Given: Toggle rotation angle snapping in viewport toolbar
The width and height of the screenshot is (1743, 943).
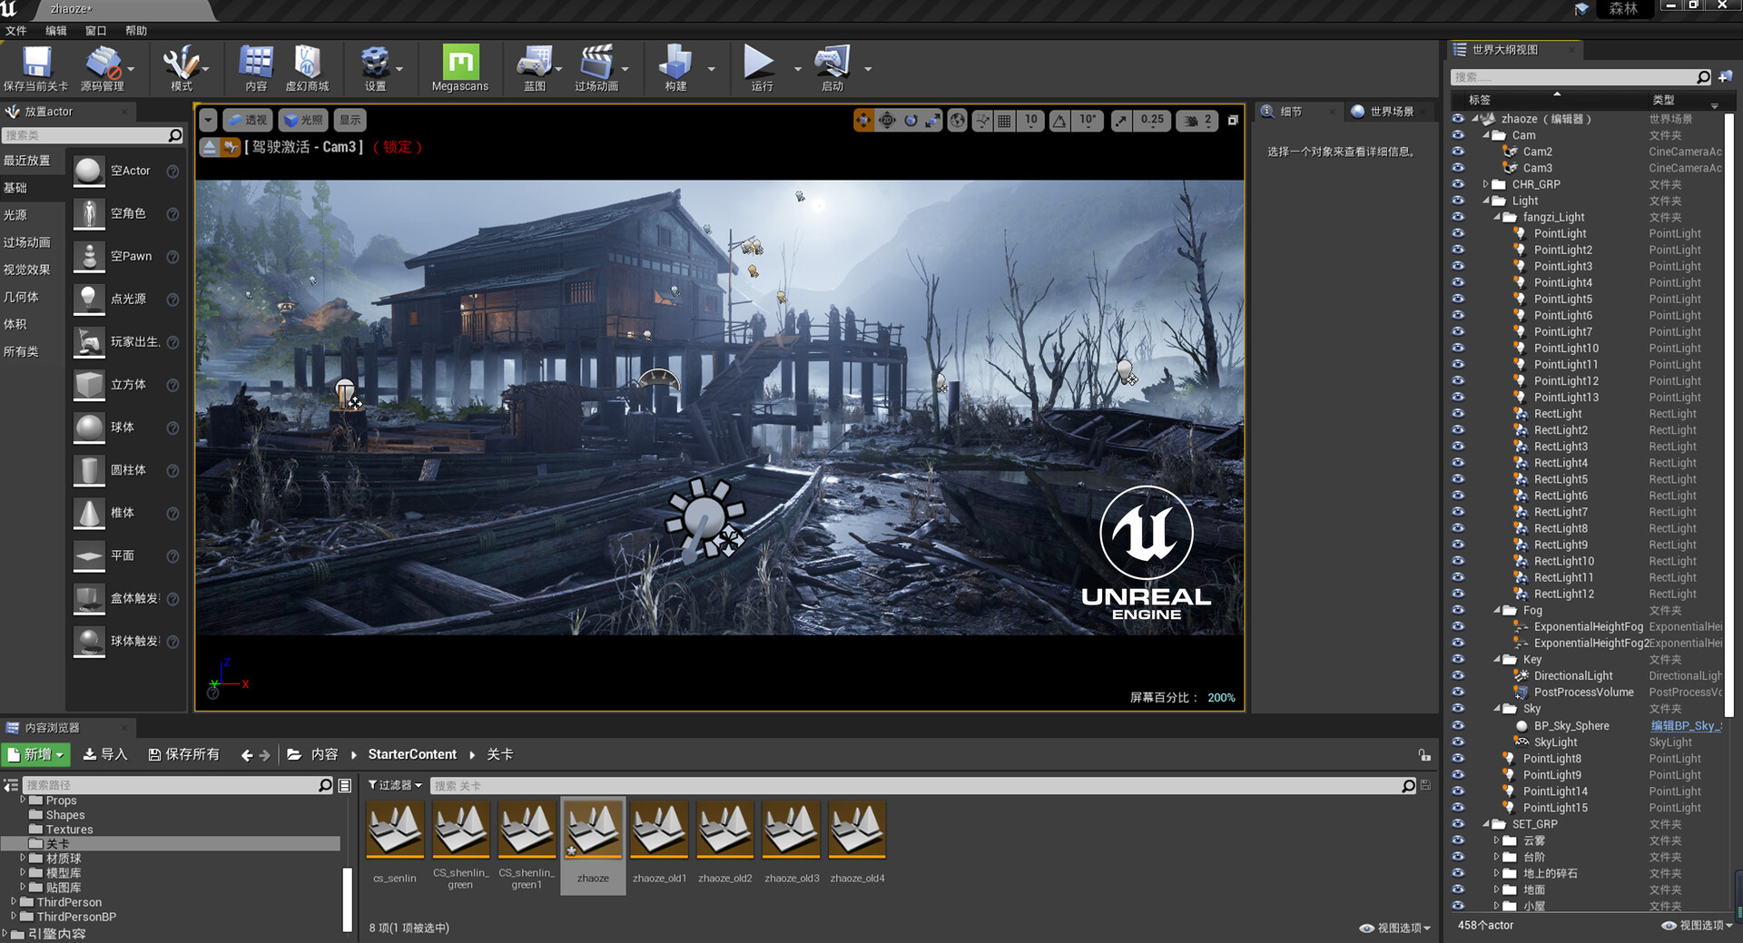Looking at the screenshot, I should [x=1059, y=120].
